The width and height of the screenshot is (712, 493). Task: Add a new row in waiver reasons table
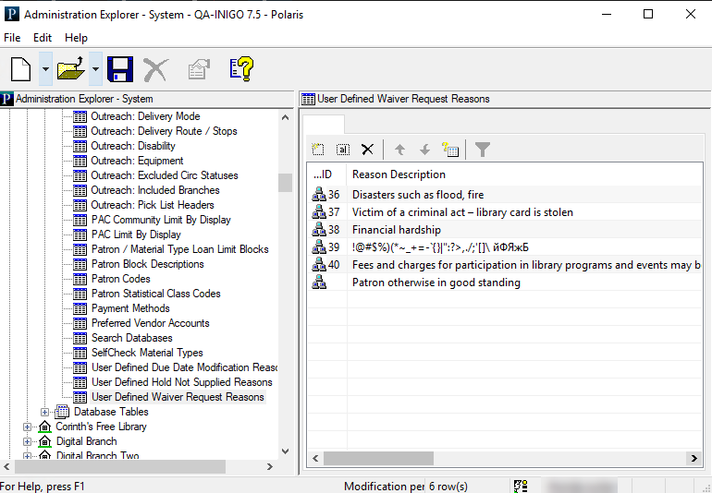[x=318, y=150]
